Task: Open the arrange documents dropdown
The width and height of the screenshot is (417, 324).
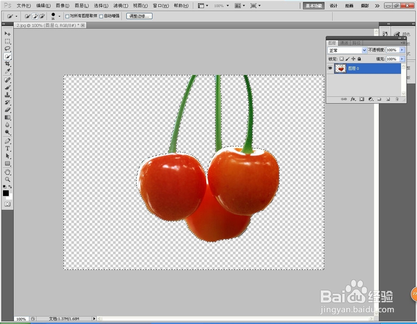Action: [x=240, y=5]
